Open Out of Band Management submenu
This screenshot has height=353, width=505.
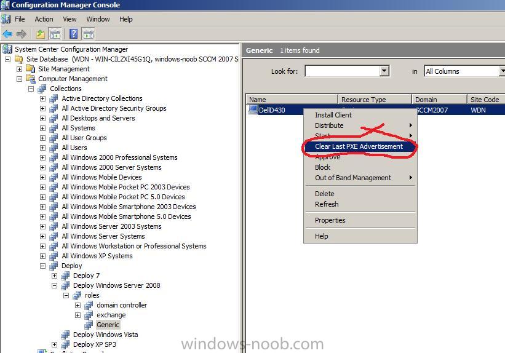(x=360, y=178)
